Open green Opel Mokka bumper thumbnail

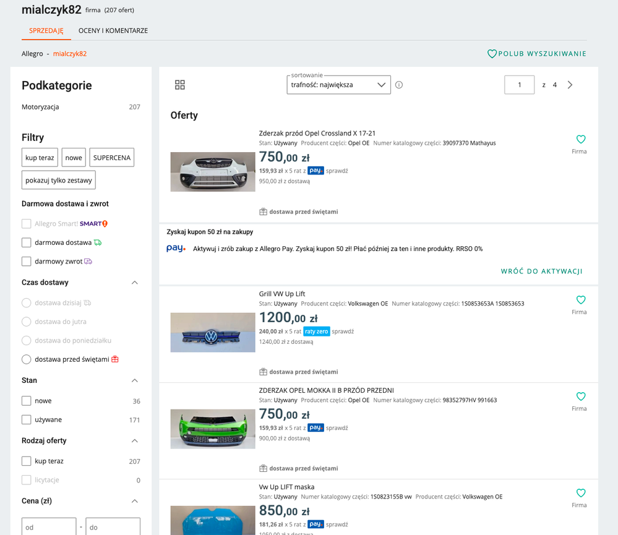pos(213,429)
